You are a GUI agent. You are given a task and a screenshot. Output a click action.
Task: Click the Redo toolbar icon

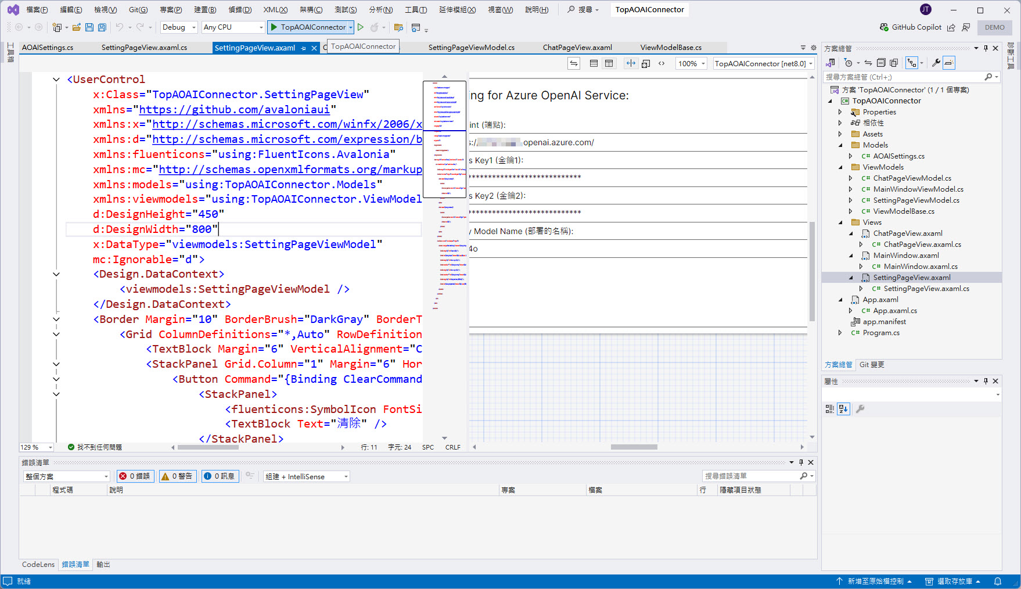tap(140, 27)
